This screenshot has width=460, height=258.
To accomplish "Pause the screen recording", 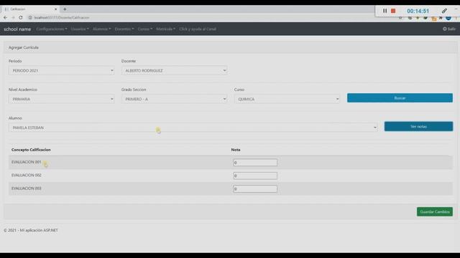I will (x=385, y=11).
